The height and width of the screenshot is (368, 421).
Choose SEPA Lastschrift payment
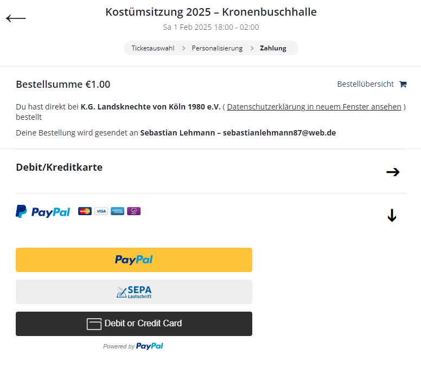[134, 292]
